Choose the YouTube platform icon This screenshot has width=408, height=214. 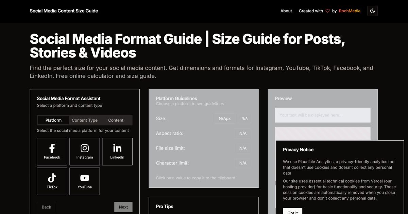[85, 181]
